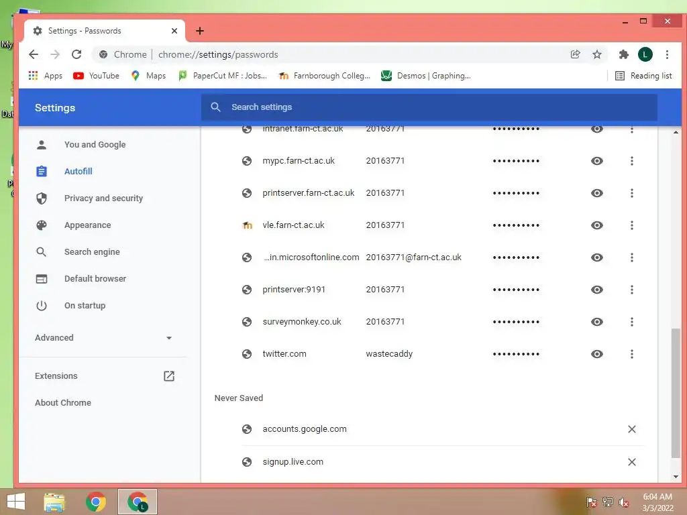
Task: Close the Settings - Passwords tab
Action: pyautogui.click(x=174, y=31)
